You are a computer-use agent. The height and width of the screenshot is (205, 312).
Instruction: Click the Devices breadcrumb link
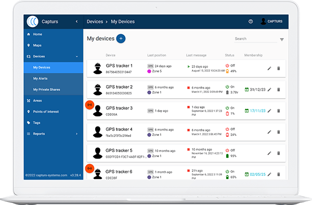(x=95, y=21)
